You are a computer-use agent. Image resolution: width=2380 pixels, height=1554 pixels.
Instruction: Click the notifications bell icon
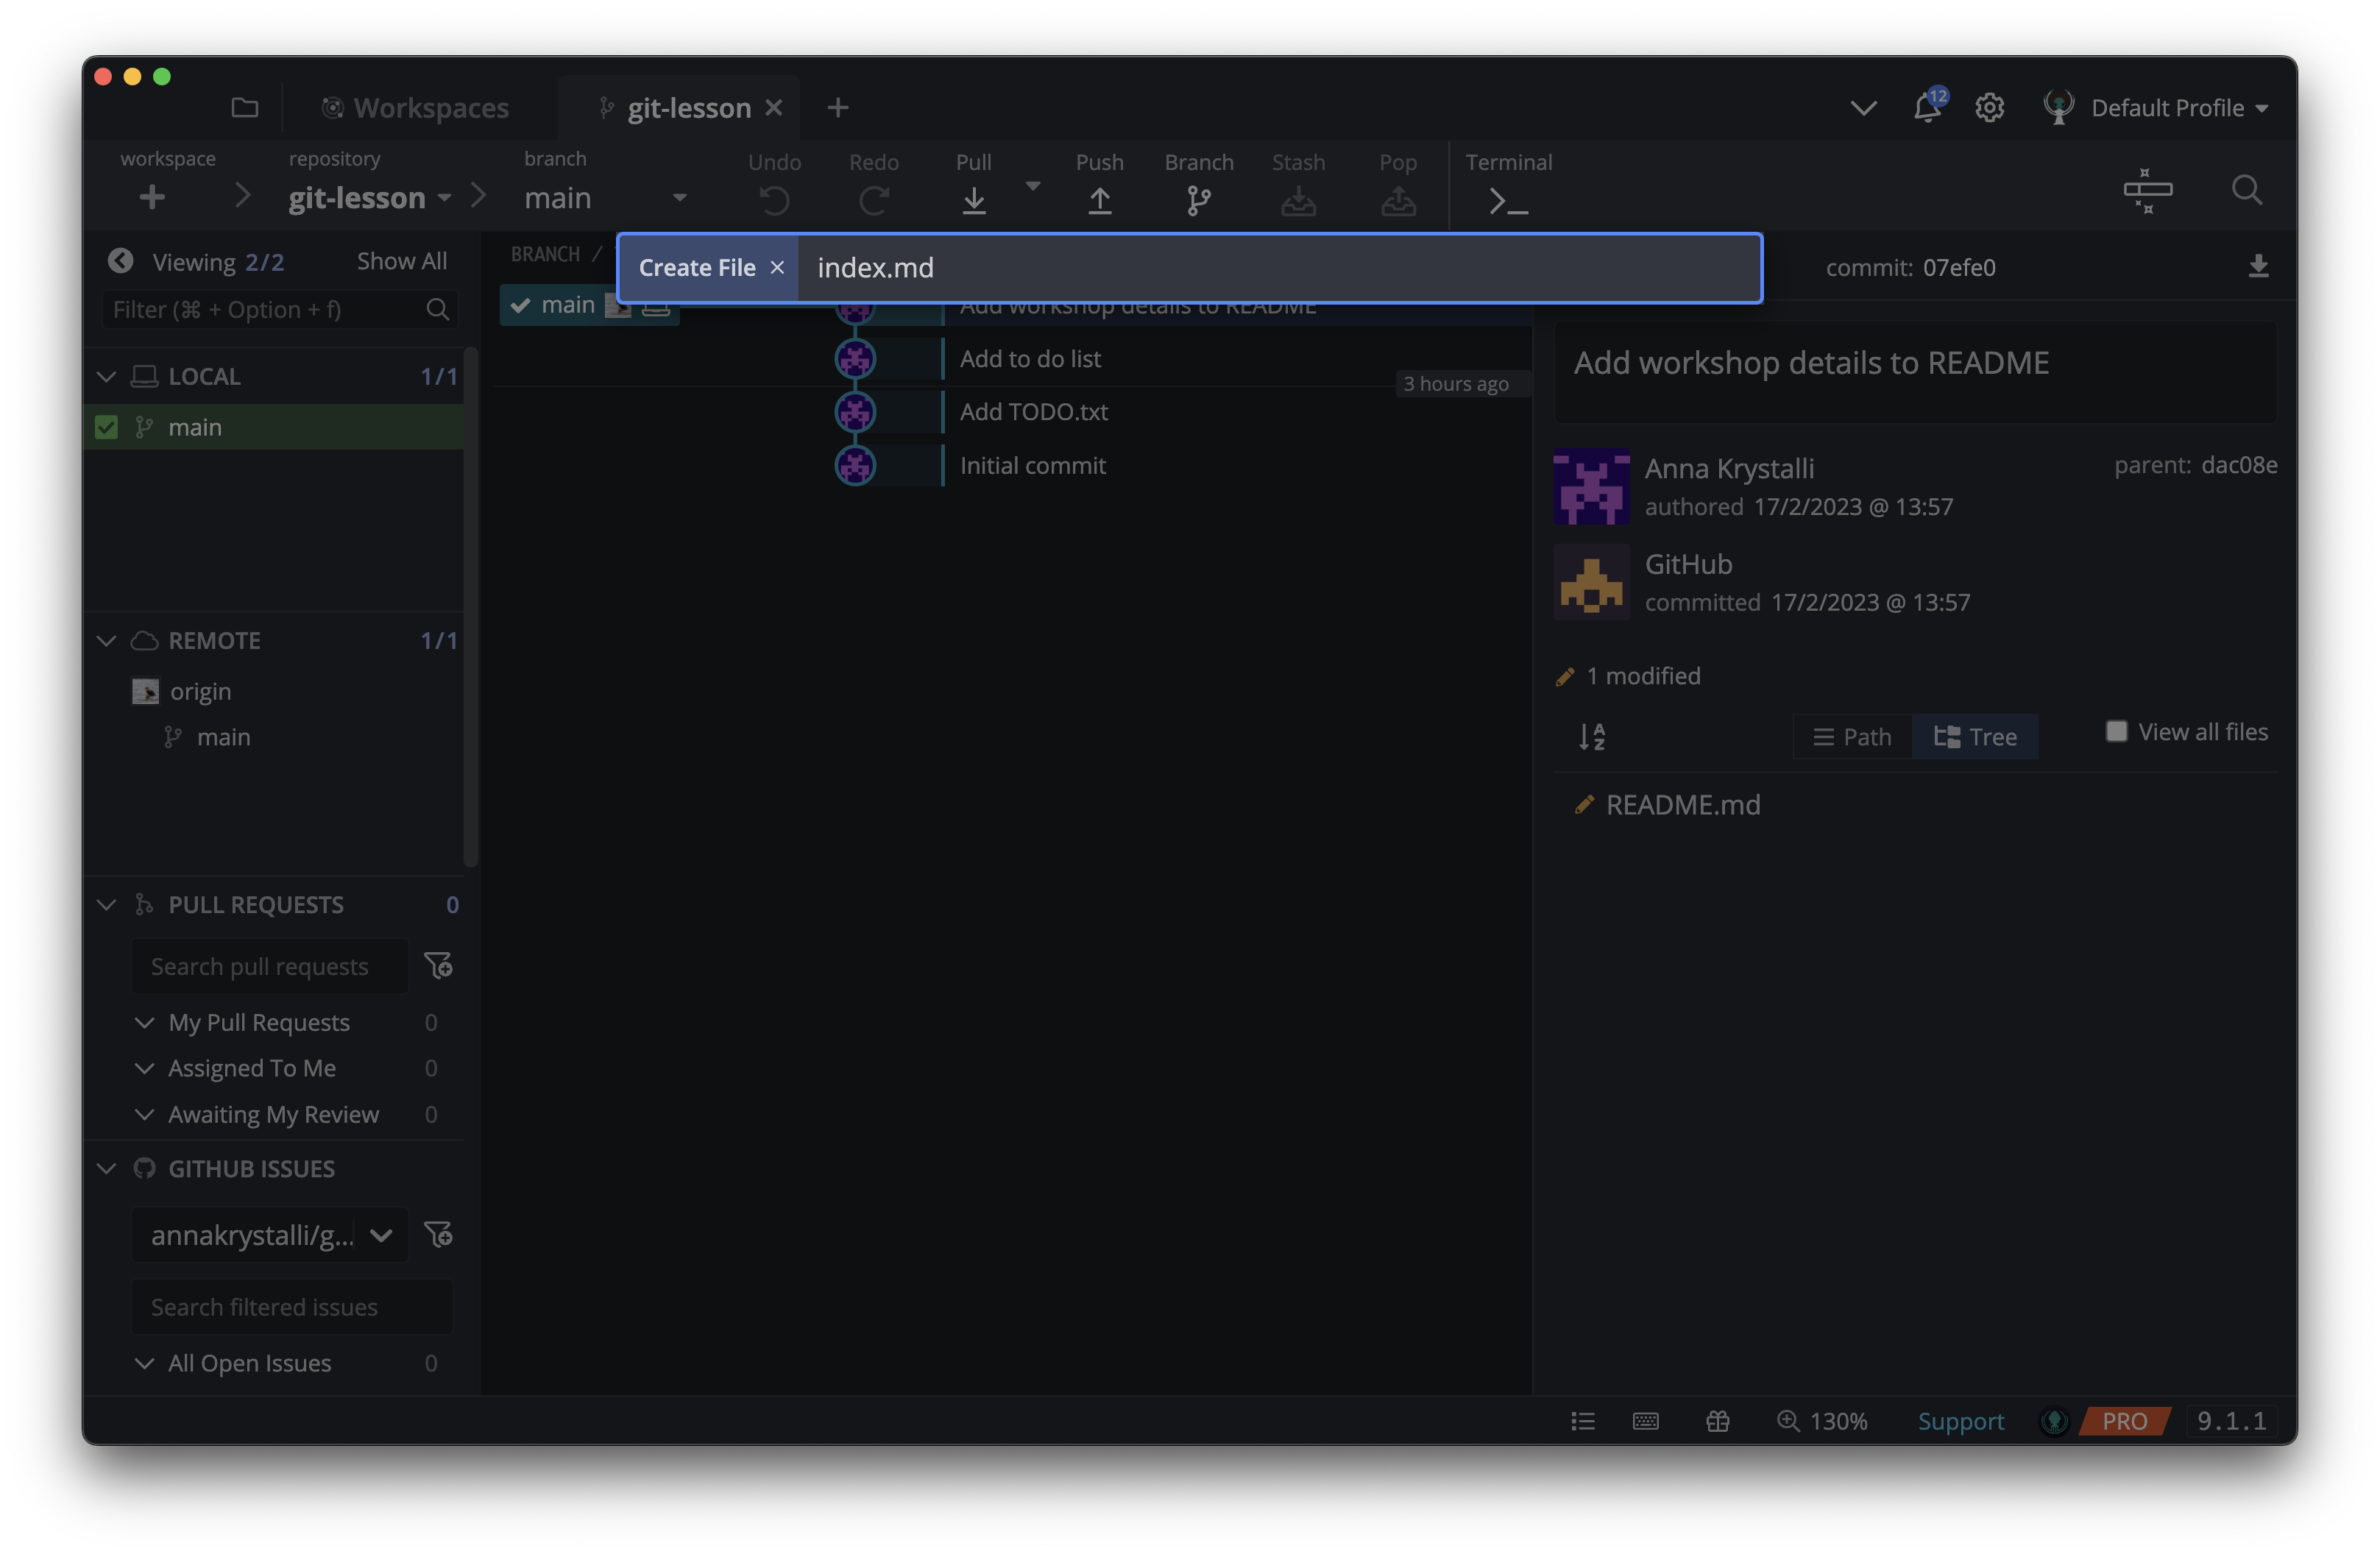coord(1927,107)
